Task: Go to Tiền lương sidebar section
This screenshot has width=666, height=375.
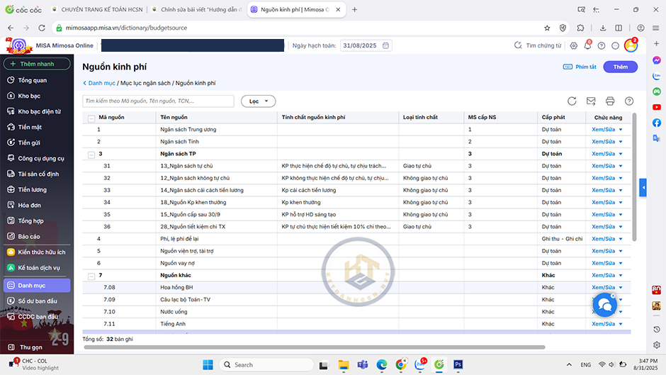Action: [32, 189]
